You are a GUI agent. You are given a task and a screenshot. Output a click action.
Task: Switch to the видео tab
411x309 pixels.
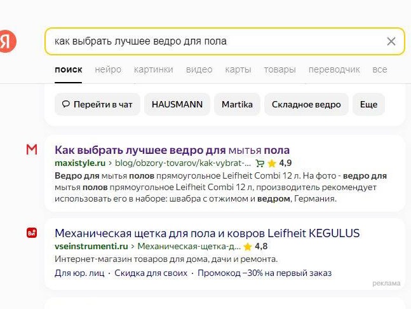click(x=199, y=70)
